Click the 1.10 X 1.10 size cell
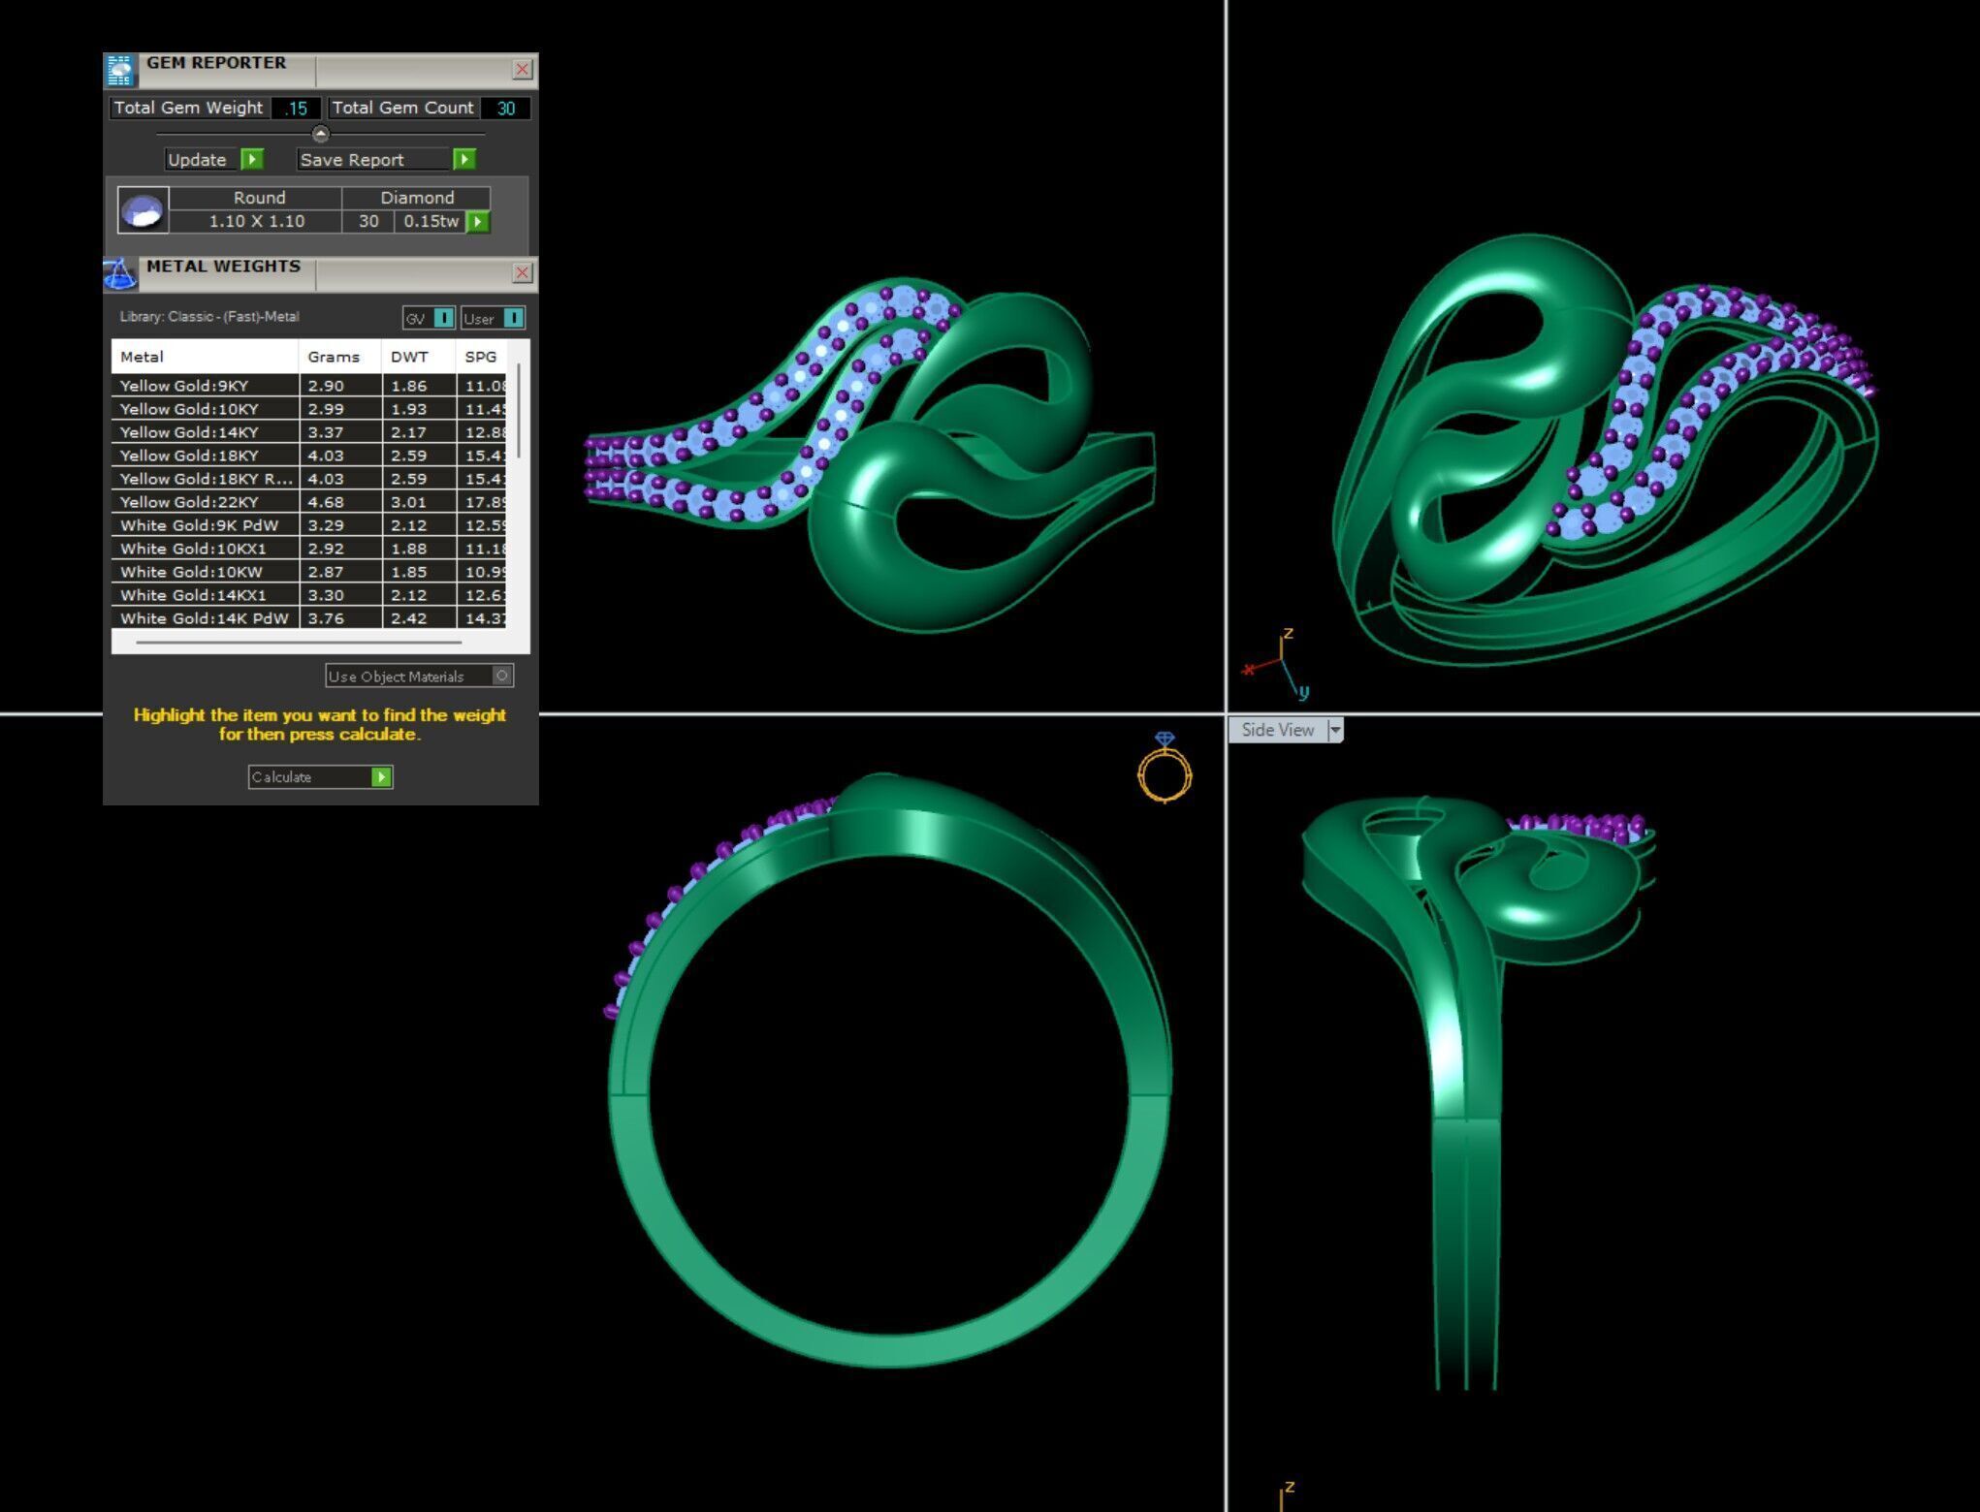 coord(256,221)
